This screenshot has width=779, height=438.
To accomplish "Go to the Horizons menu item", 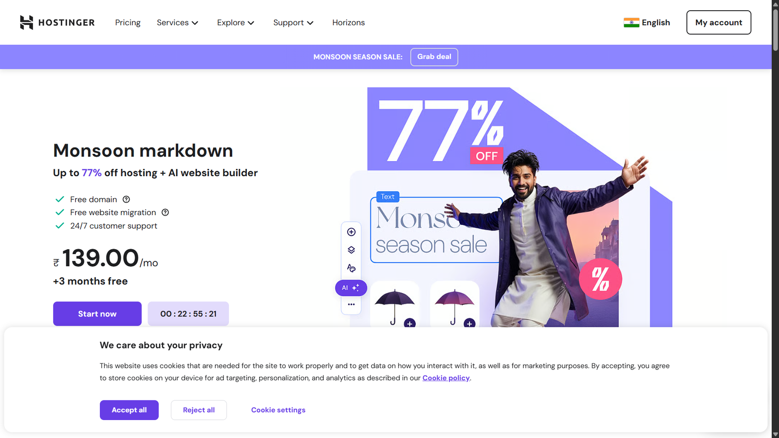I will [x=349, y=22].
